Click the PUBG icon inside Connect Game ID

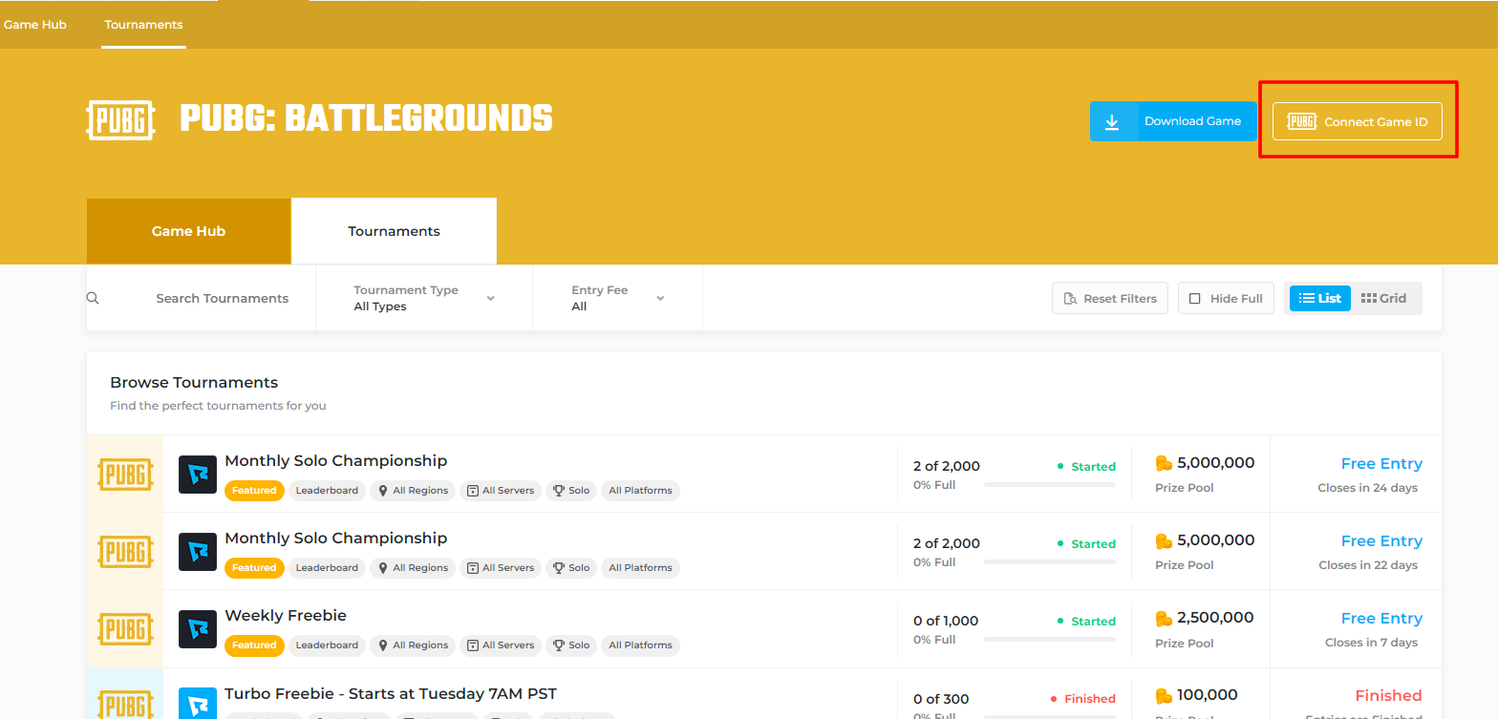[1302, 121]
